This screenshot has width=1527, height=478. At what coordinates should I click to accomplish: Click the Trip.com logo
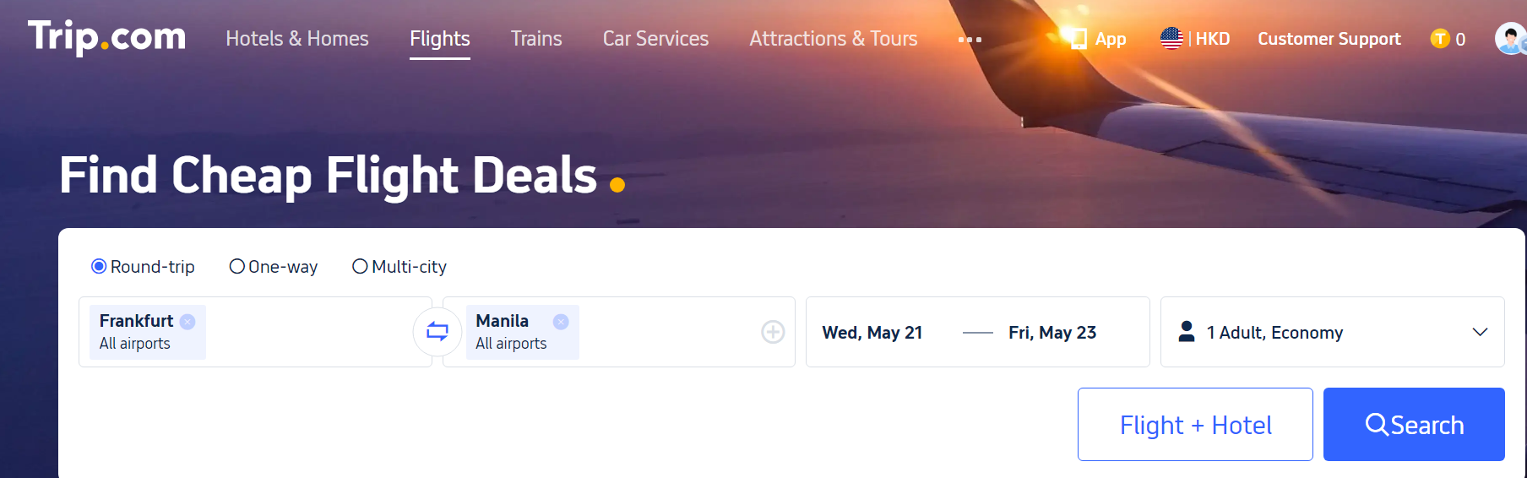[106, 37]
